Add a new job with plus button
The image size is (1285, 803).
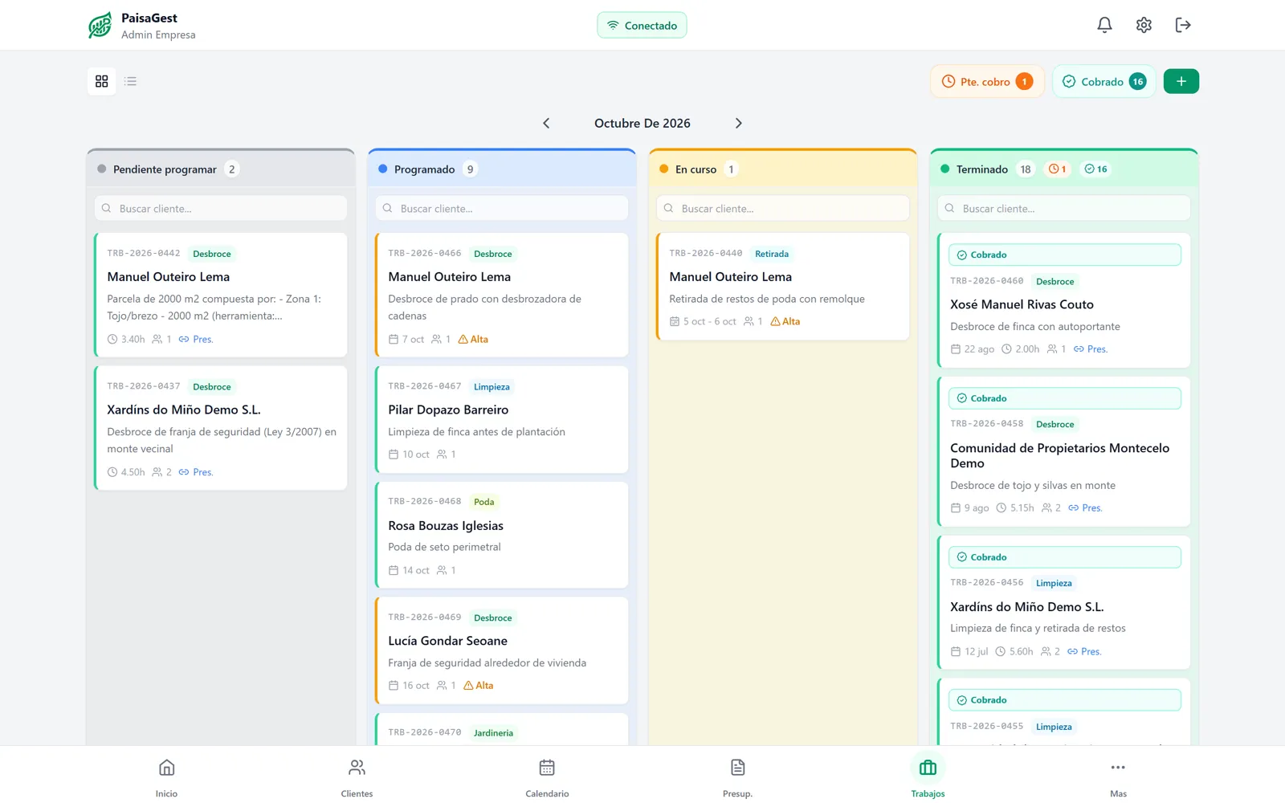point(1181,81)
